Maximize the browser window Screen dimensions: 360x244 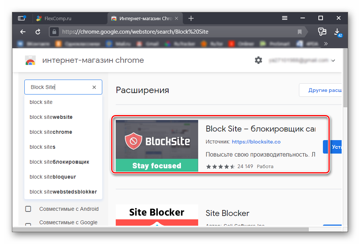pos(321,18)
